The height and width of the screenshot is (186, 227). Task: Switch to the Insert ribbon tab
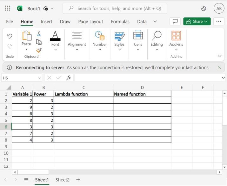(x=46, y=22)
